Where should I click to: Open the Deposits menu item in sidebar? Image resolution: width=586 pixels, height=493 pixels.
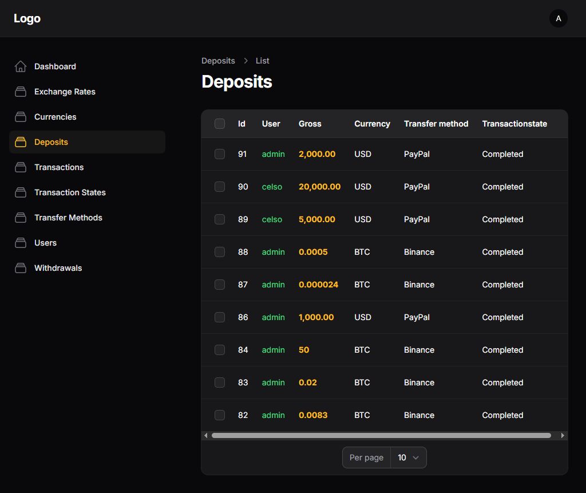(51, 142)
